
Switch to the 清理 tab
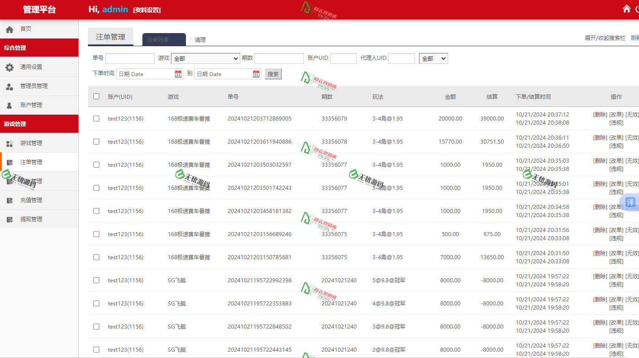(200, 39)
